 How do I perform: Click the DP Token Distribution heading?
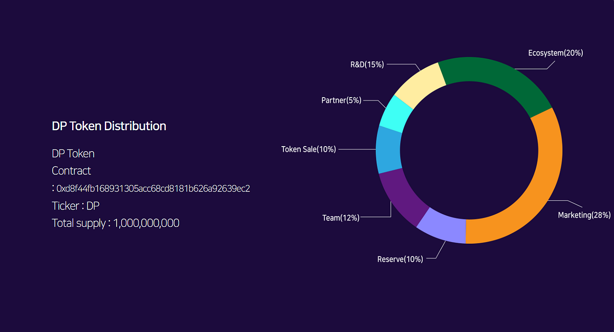tap(109, 126)
